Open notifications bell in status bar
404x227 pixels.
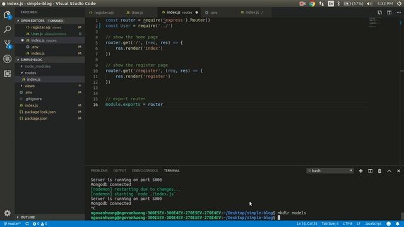pyautogui.click(x=398, y=224)
